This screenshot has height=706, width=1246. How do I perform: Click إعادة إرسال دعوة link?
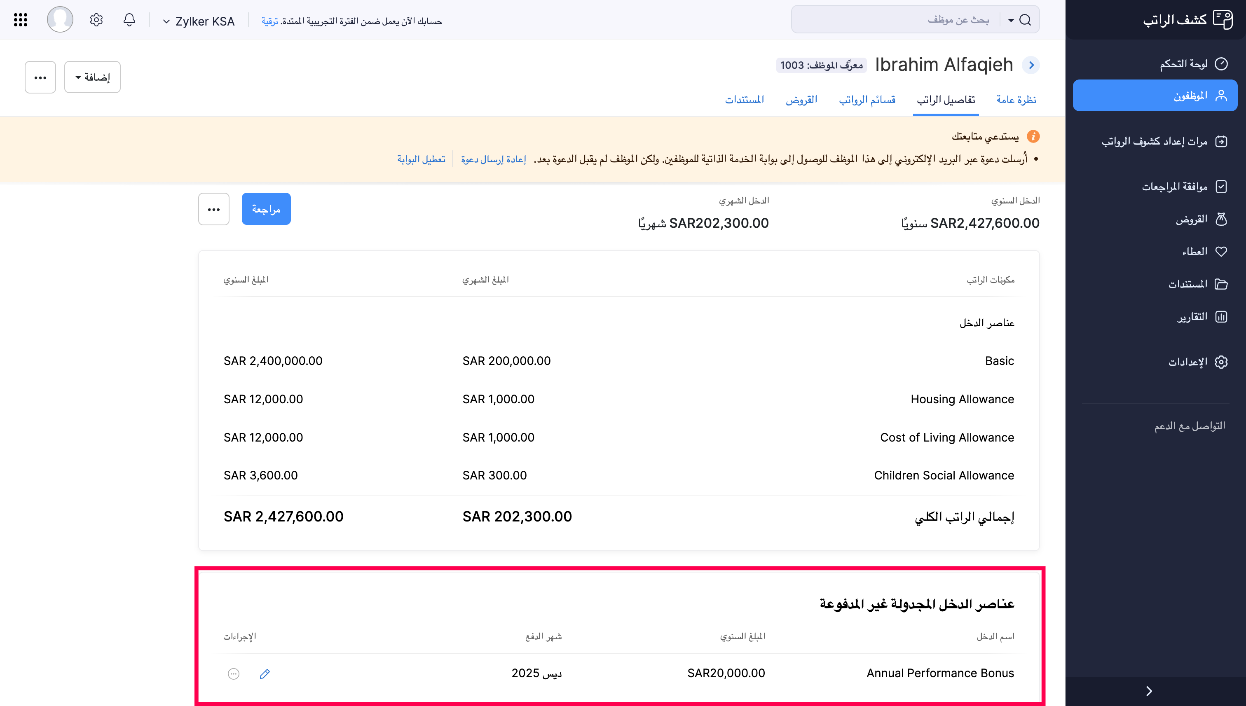pyautogui.click(x=494, y=159)
